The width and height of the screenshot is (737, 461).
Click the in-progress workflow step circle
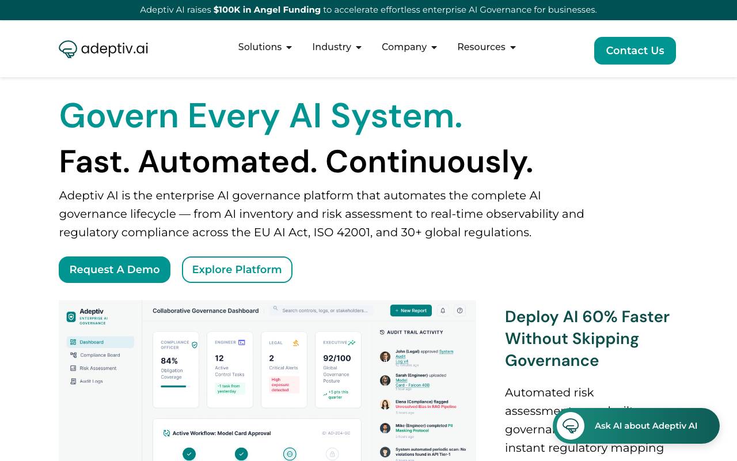pyautogui.click(x=290, y=454)
